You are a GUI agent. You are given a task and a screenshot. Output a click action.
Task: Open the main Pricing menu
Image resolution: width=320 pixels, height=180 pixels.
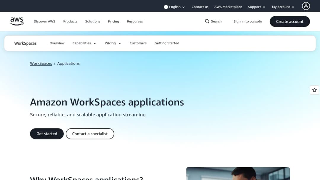[x=113, y=21]
